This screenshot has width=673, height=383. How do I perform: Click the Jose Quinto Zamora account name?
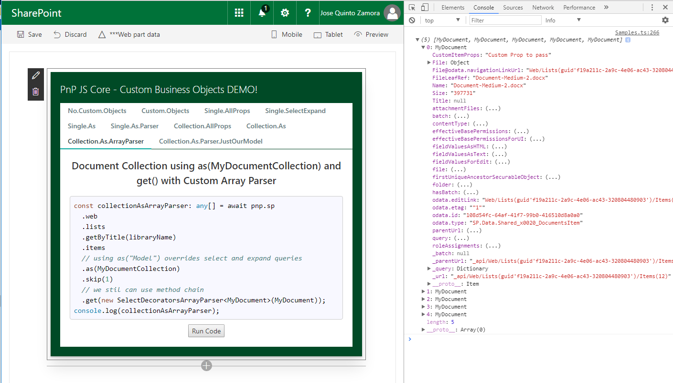[350, 13]
